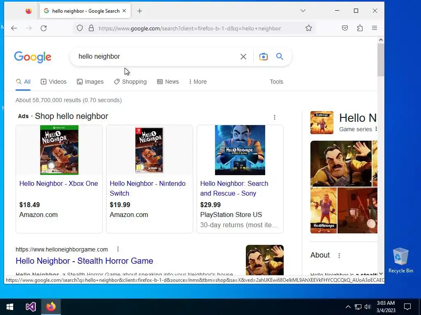Image resolution: width=421 pixels, height=315 pixels.
Task: Open the taskbar clock showing 3:03 AM
Action: click(x=386, y=307)
